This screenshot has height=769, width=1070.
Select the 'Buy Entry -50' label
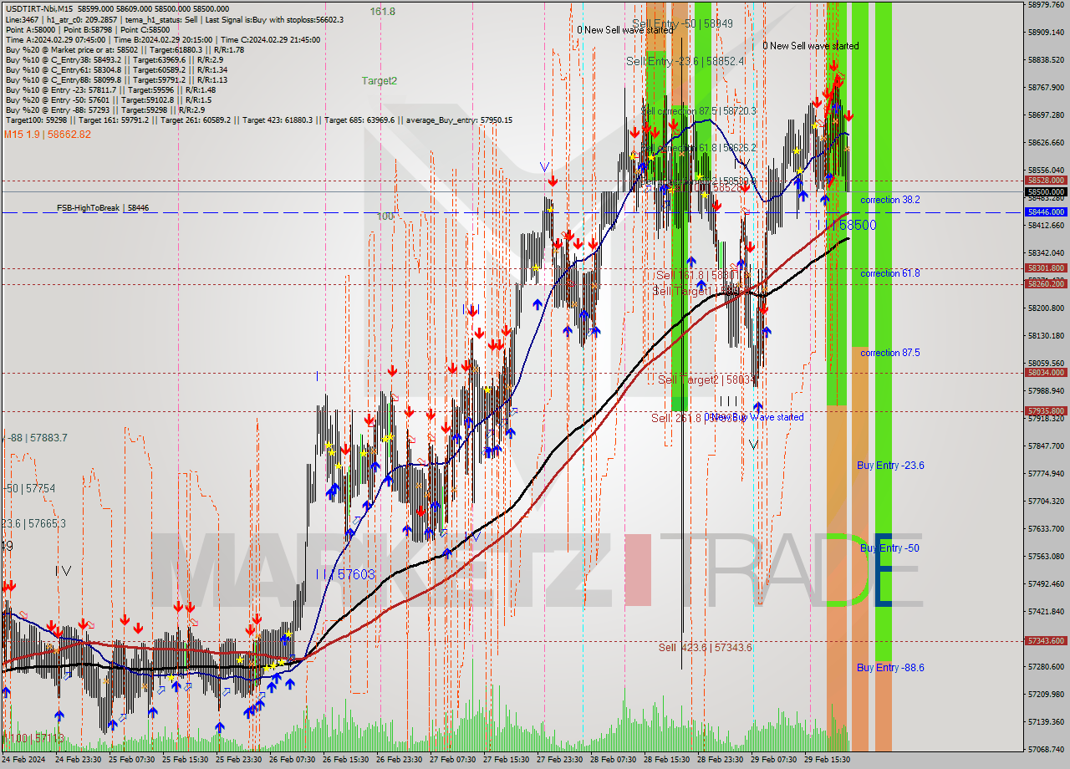click(x=890, y=548)
